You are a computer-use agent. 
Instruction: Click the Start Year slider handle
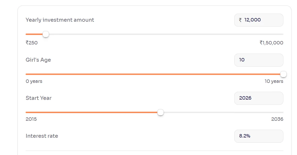coord(161,112)
